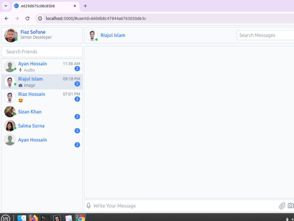Open chat with Sizan Khan
The width and height of the screenshot is (294, 221).
[x=42, y=112]
